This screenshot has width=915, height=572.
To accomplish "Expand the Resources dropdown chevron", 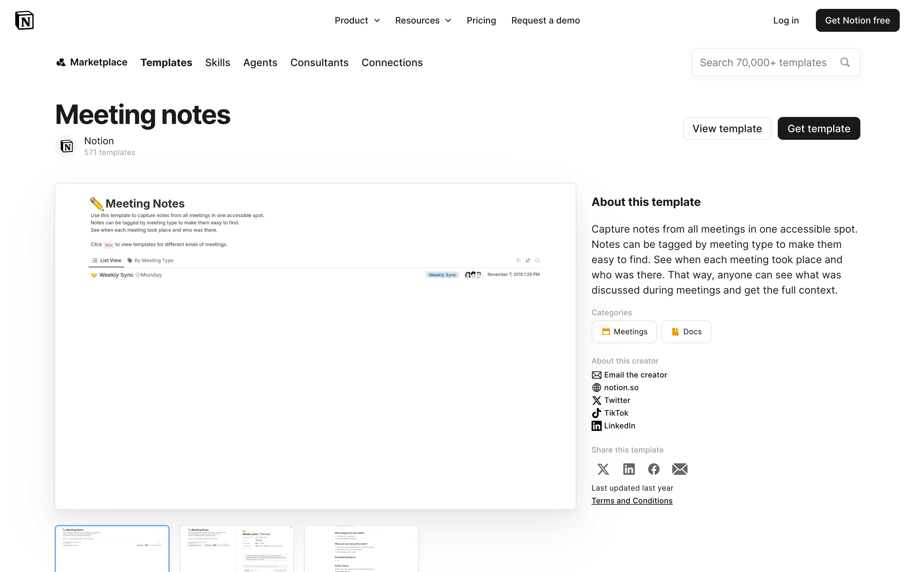I will point(448,20).
